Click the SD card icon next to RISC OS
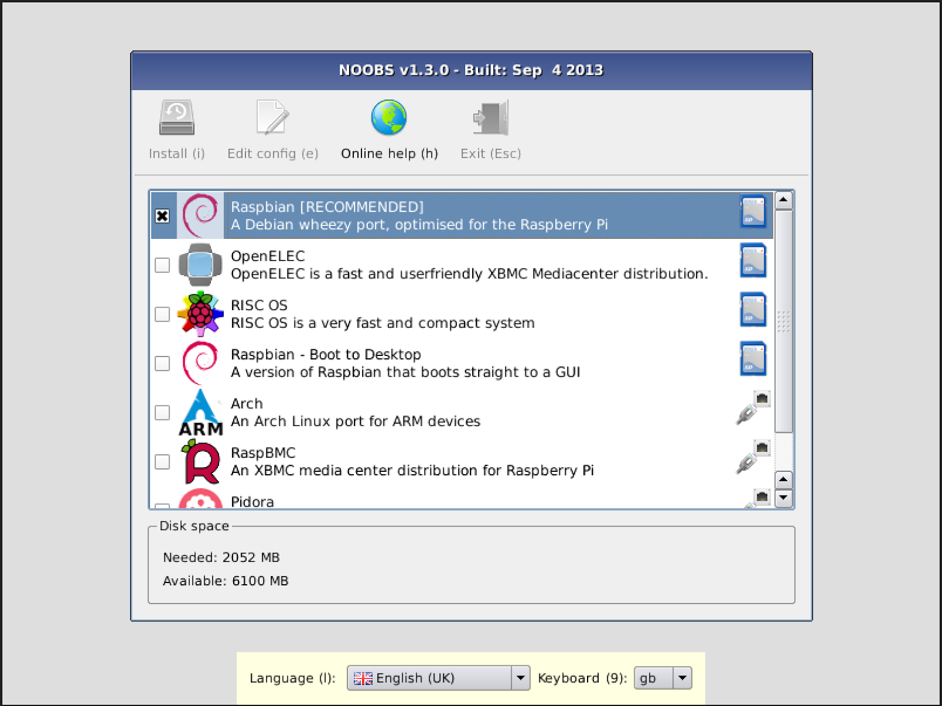This screenshot has width=942, height=706. point(752,310)
